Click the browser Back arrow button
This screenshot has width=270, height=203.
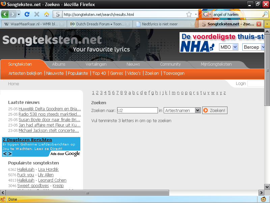pos(5,14)
